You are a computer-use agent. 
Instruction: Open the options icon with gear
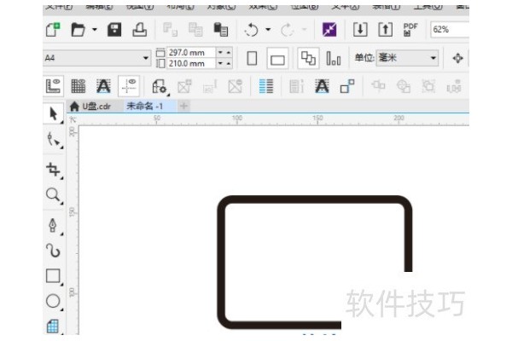[x=160, y=87]
